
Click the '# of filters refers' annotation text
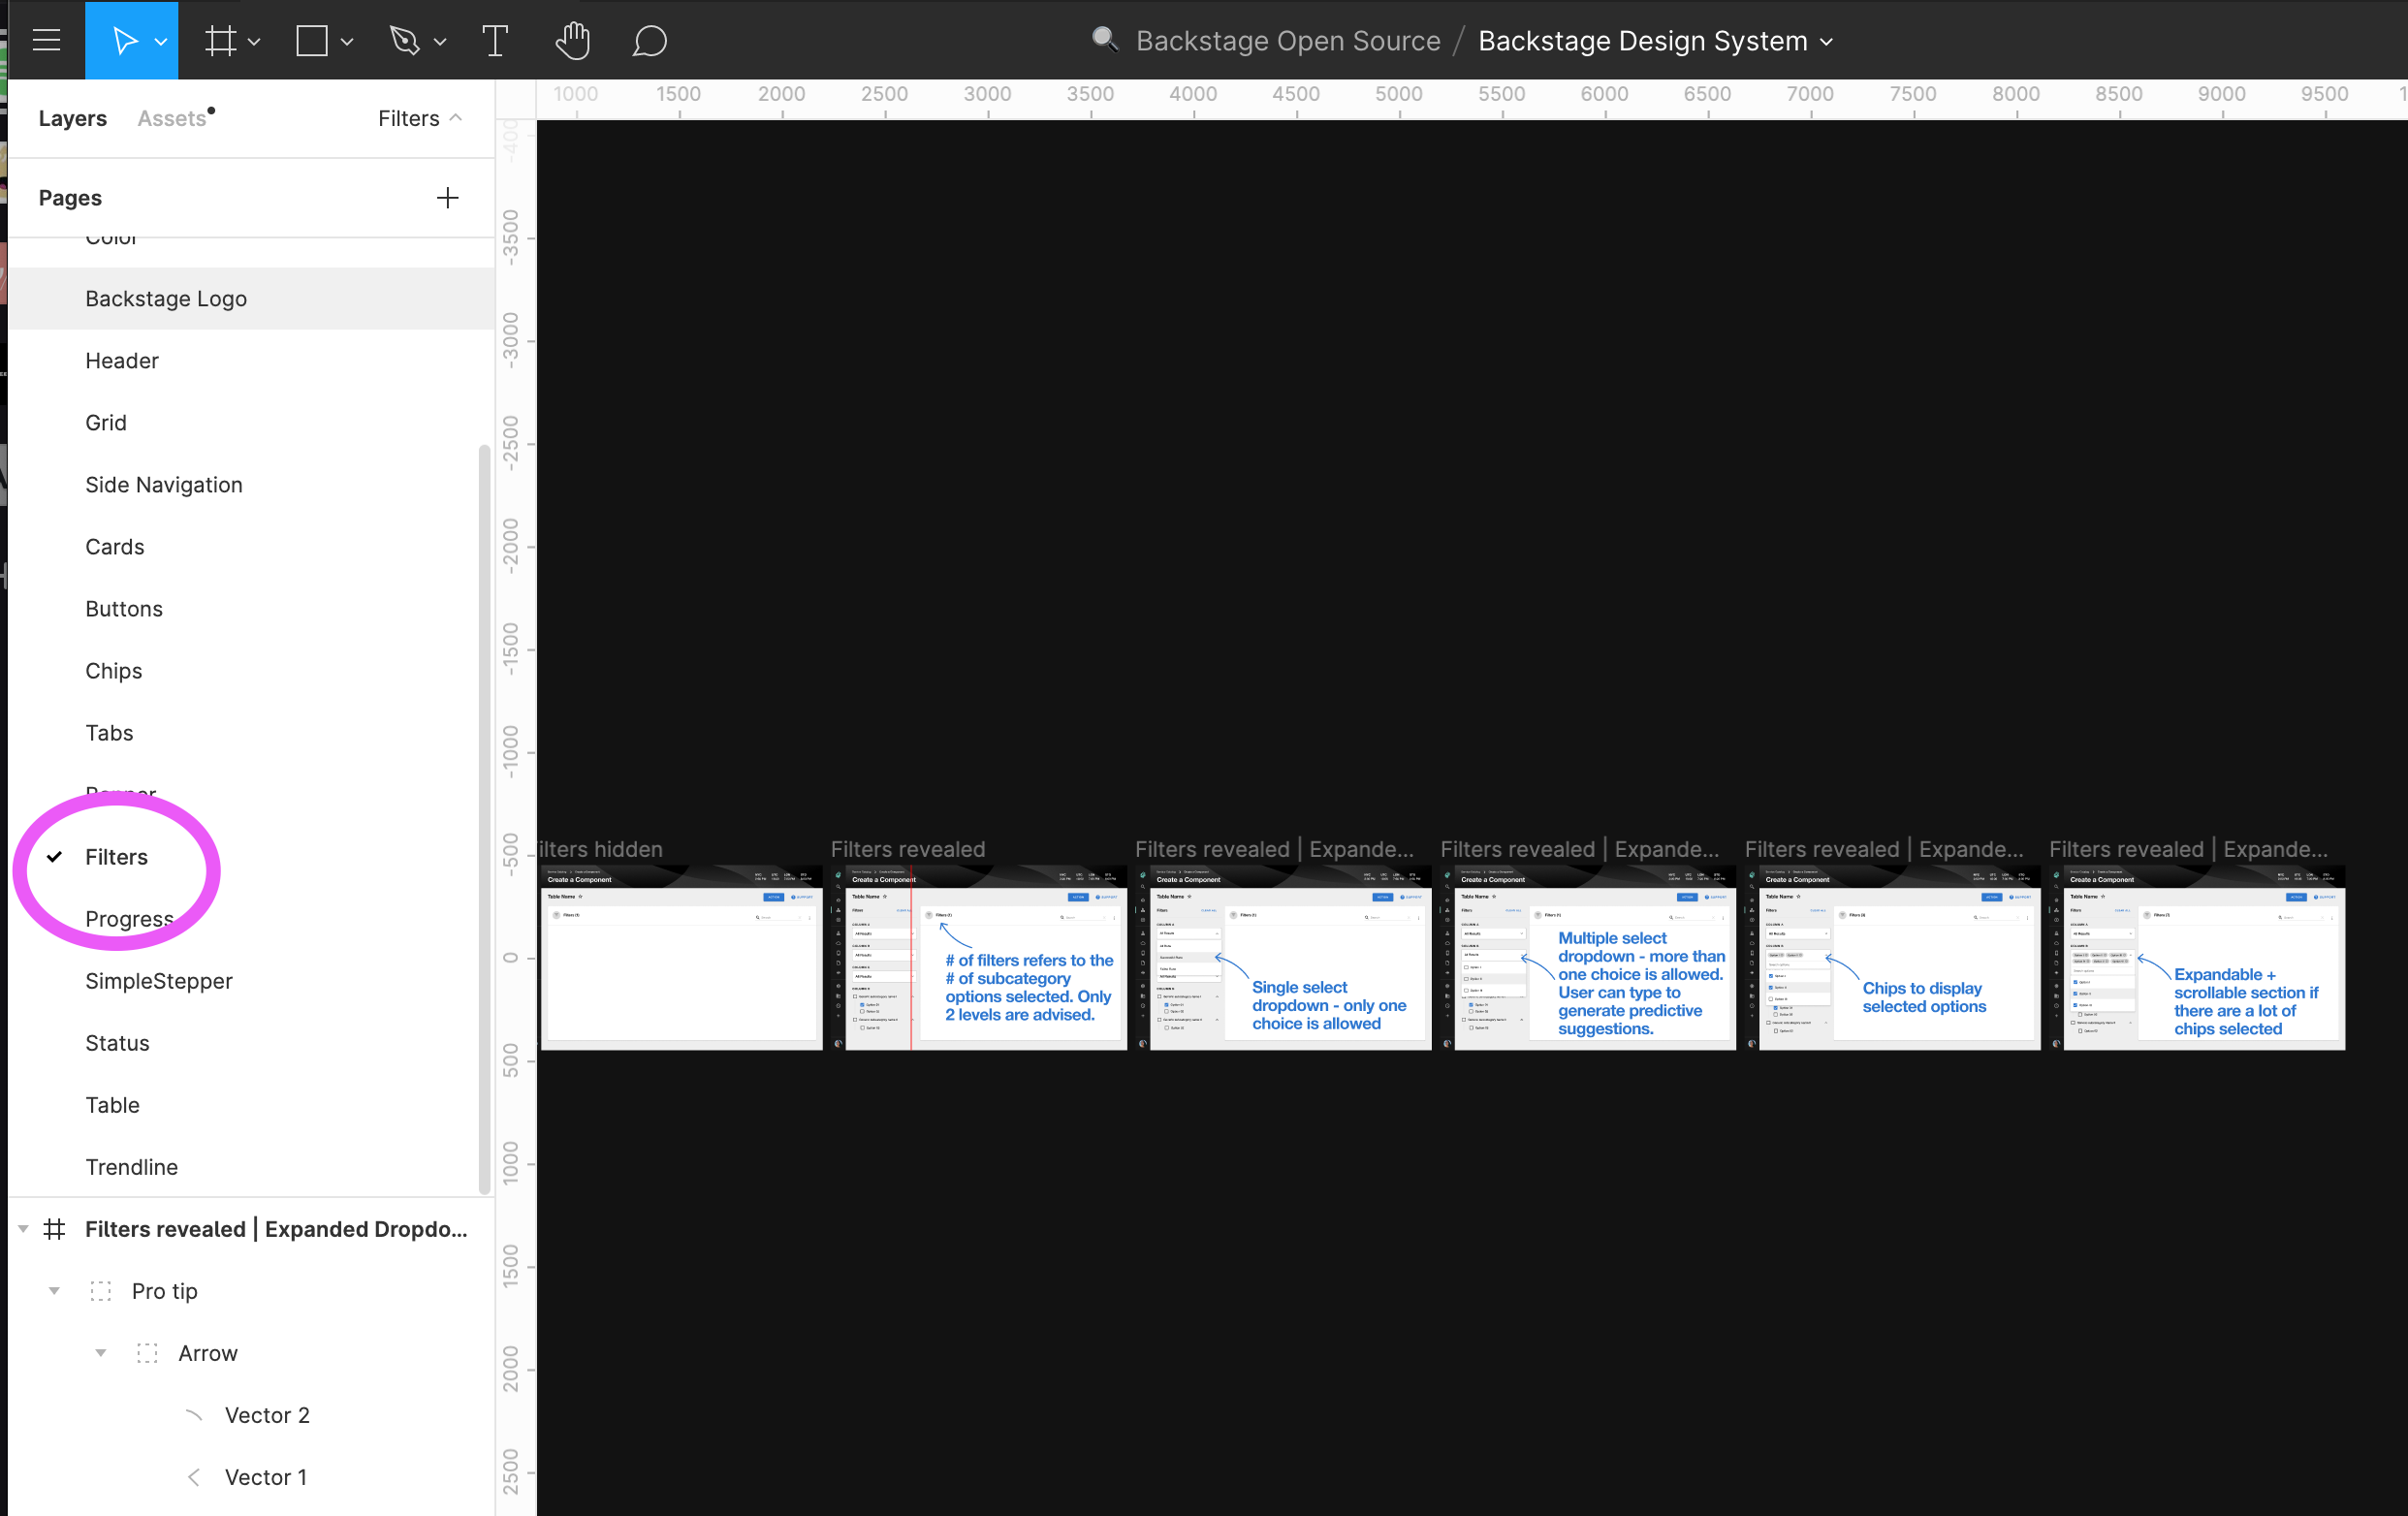coord(1029,987)
